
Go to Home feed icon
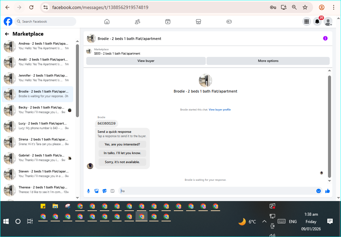(107, 22)
